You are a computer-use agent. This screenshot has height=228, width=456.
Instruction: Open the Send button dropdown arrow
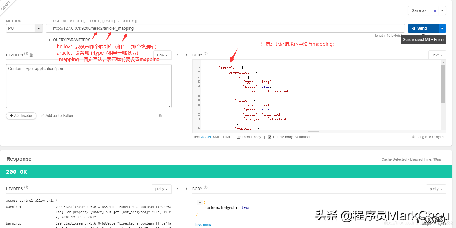pos(442,28)
